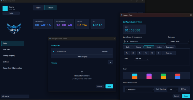Choose the 5h interval button
The width and height of the screenshot is (193, 100).
[x=152, y=53]
